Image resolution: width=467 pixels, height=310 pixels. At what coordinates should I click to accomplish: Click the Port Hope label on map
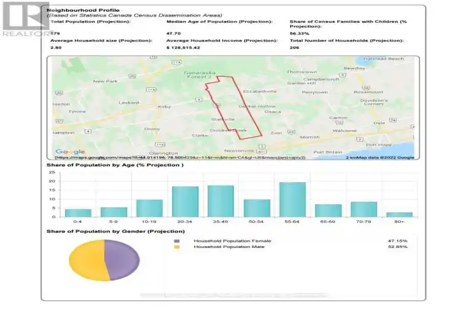point(379,145)
